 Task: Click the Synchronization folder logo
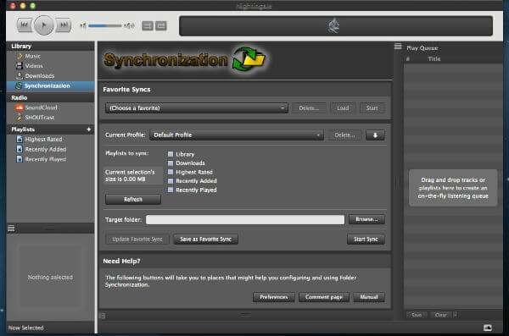click(x=249, y=58)
